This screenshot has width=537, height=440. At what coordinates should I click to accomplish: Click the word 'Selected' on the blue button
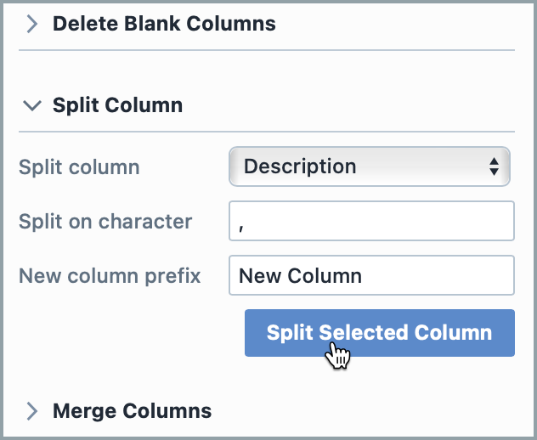click(x=364, y=332)
